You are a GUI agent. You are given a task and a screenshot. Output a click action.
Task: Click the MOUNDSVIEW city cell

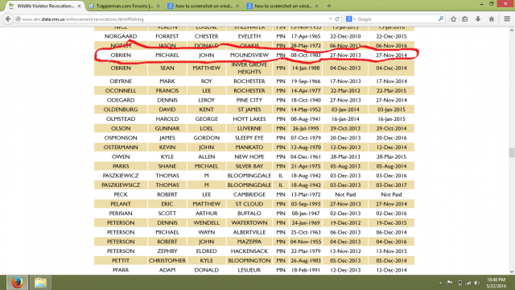tap(249, 55)
